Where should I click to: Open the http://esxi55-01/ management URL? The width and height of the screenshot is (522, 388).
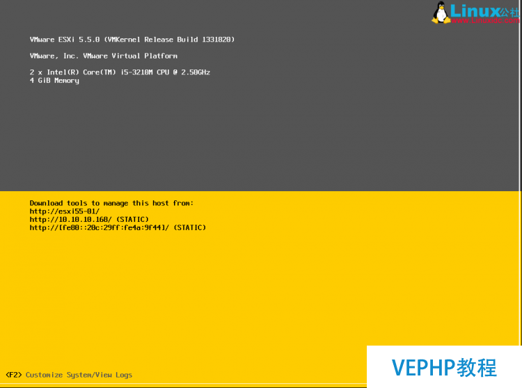pos(65,211)
